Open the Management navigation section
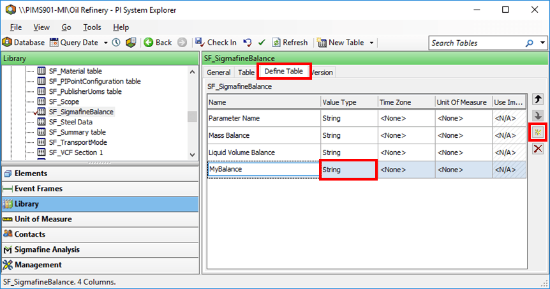The height and width of the screenshot is (289, 550). coord(100,265)
